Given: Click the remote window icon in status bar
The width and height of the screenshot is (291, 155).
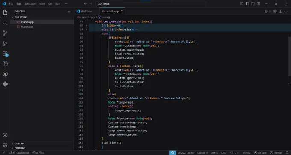Looking at the screenshot, I should coord(4,153).
